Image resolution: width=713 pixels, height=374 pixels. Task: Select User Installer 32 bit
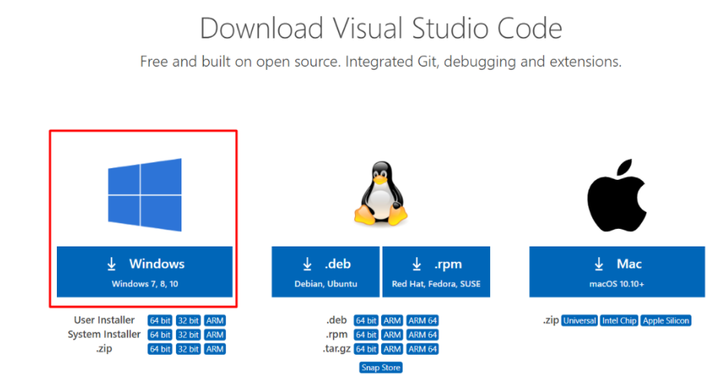click(x=188, y=320)
